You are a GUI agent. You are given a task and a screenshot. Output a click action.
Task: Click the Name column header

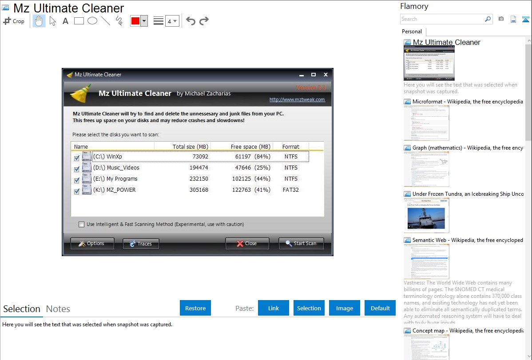click(x=113, y=146)
